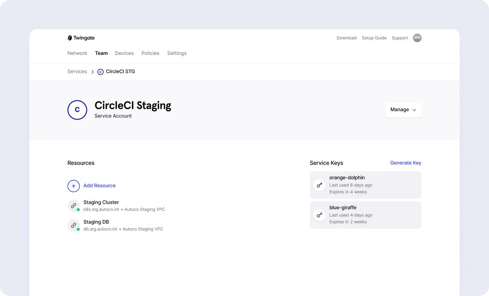This screenshot has width=489, height=296.
Task: Click the breadcrumb chevron separator
Action: [93, 72]
